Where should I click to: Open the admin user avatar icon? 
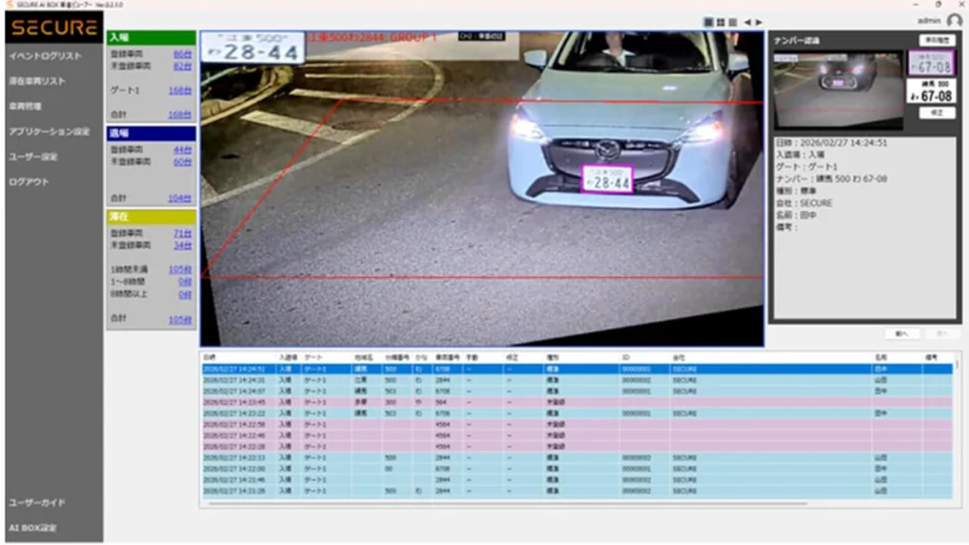[955, 20]
